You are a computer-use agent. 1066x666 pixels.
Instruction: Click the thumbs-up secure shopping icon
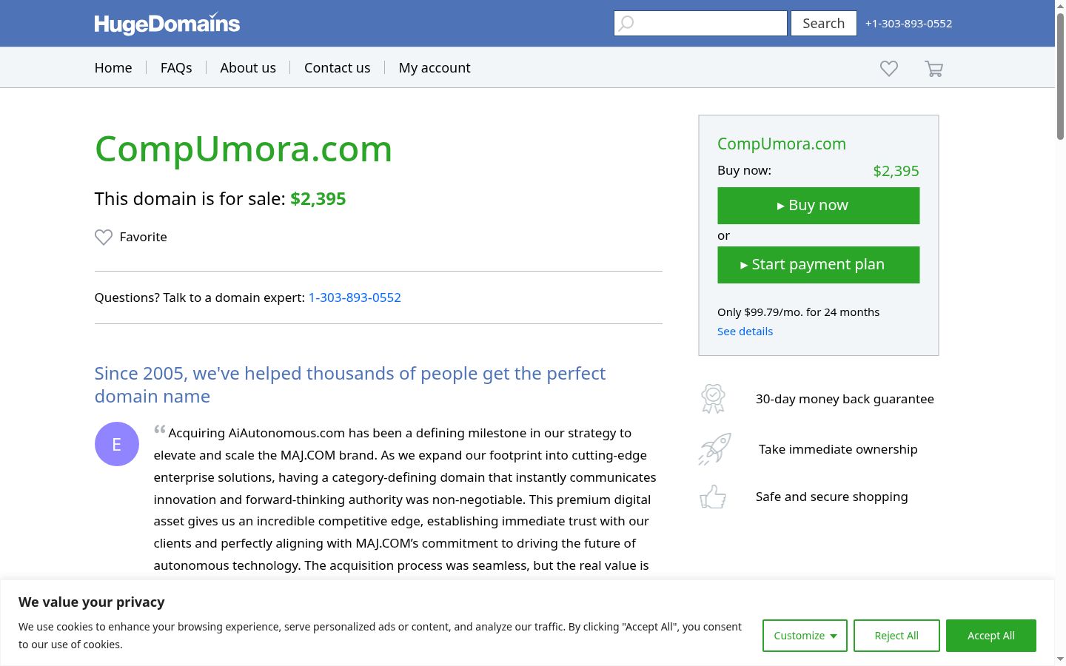tap(713, 497)
